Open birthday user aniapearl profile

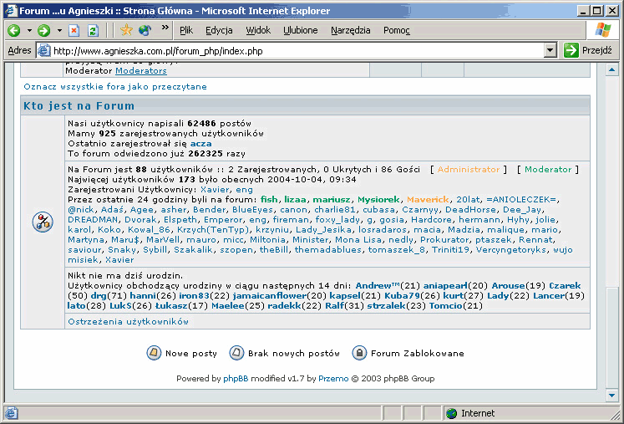click(x=445, y=286)
